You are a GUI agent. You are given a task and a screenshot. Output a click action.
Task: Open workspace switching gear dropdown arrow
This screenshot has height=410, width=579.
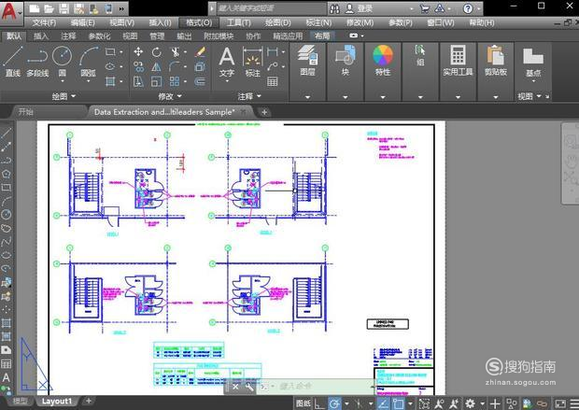482,403
